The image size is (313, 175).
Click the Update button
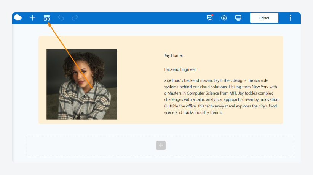tap(264, 18)
